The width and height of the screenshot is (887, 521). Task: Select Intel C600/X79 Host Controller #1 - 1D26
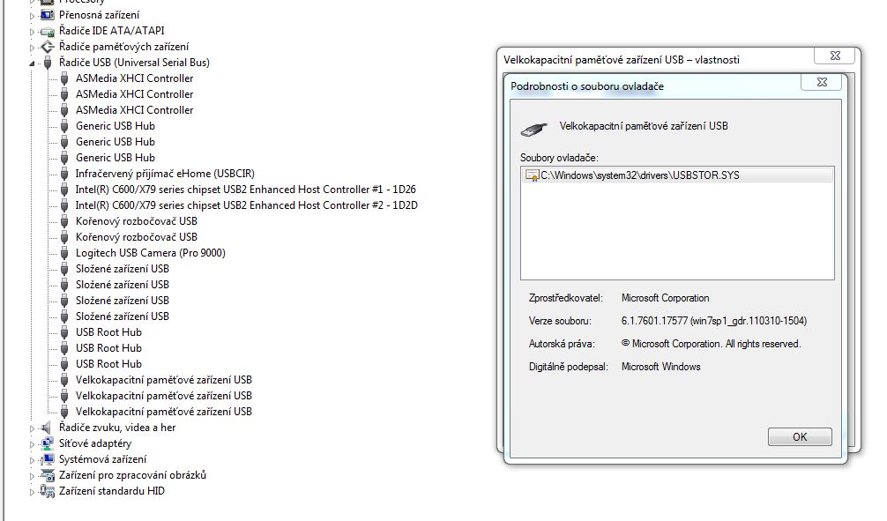(245, 190)
